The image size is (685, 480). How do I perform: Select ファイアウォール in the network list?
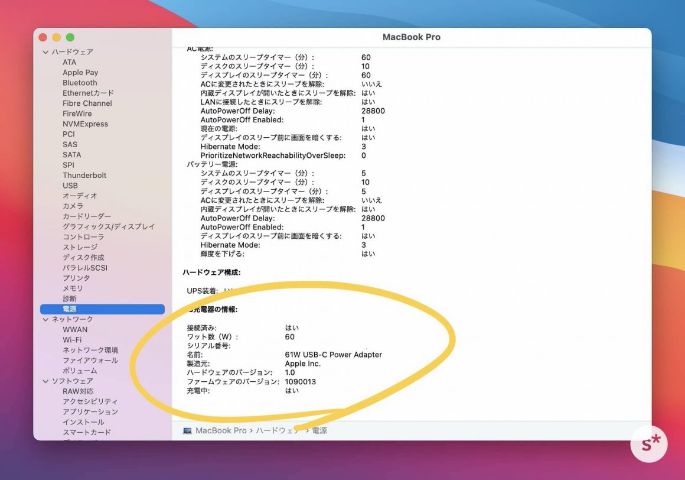click(x=90, y=361)
